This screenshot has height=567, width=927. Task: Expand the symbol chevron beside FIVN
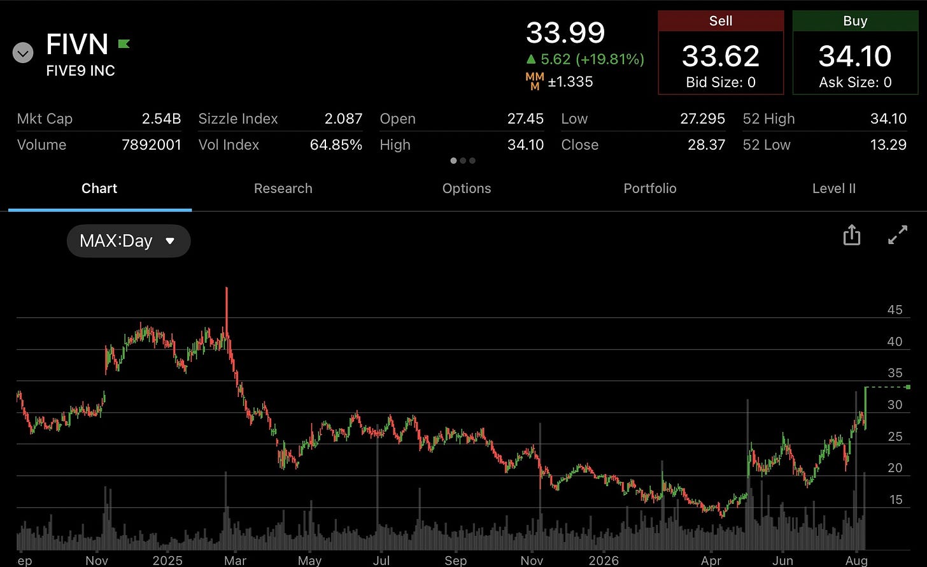(x=23, y=54)
